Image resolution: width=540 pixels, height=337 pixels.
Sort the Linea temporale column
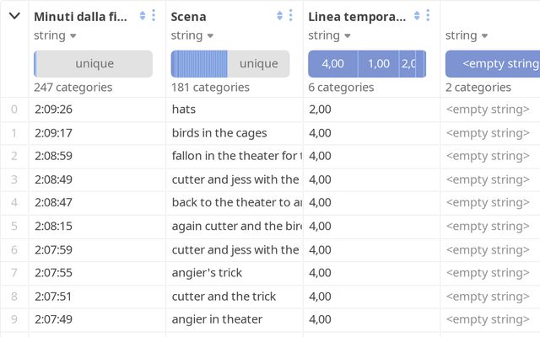[418, 15]
